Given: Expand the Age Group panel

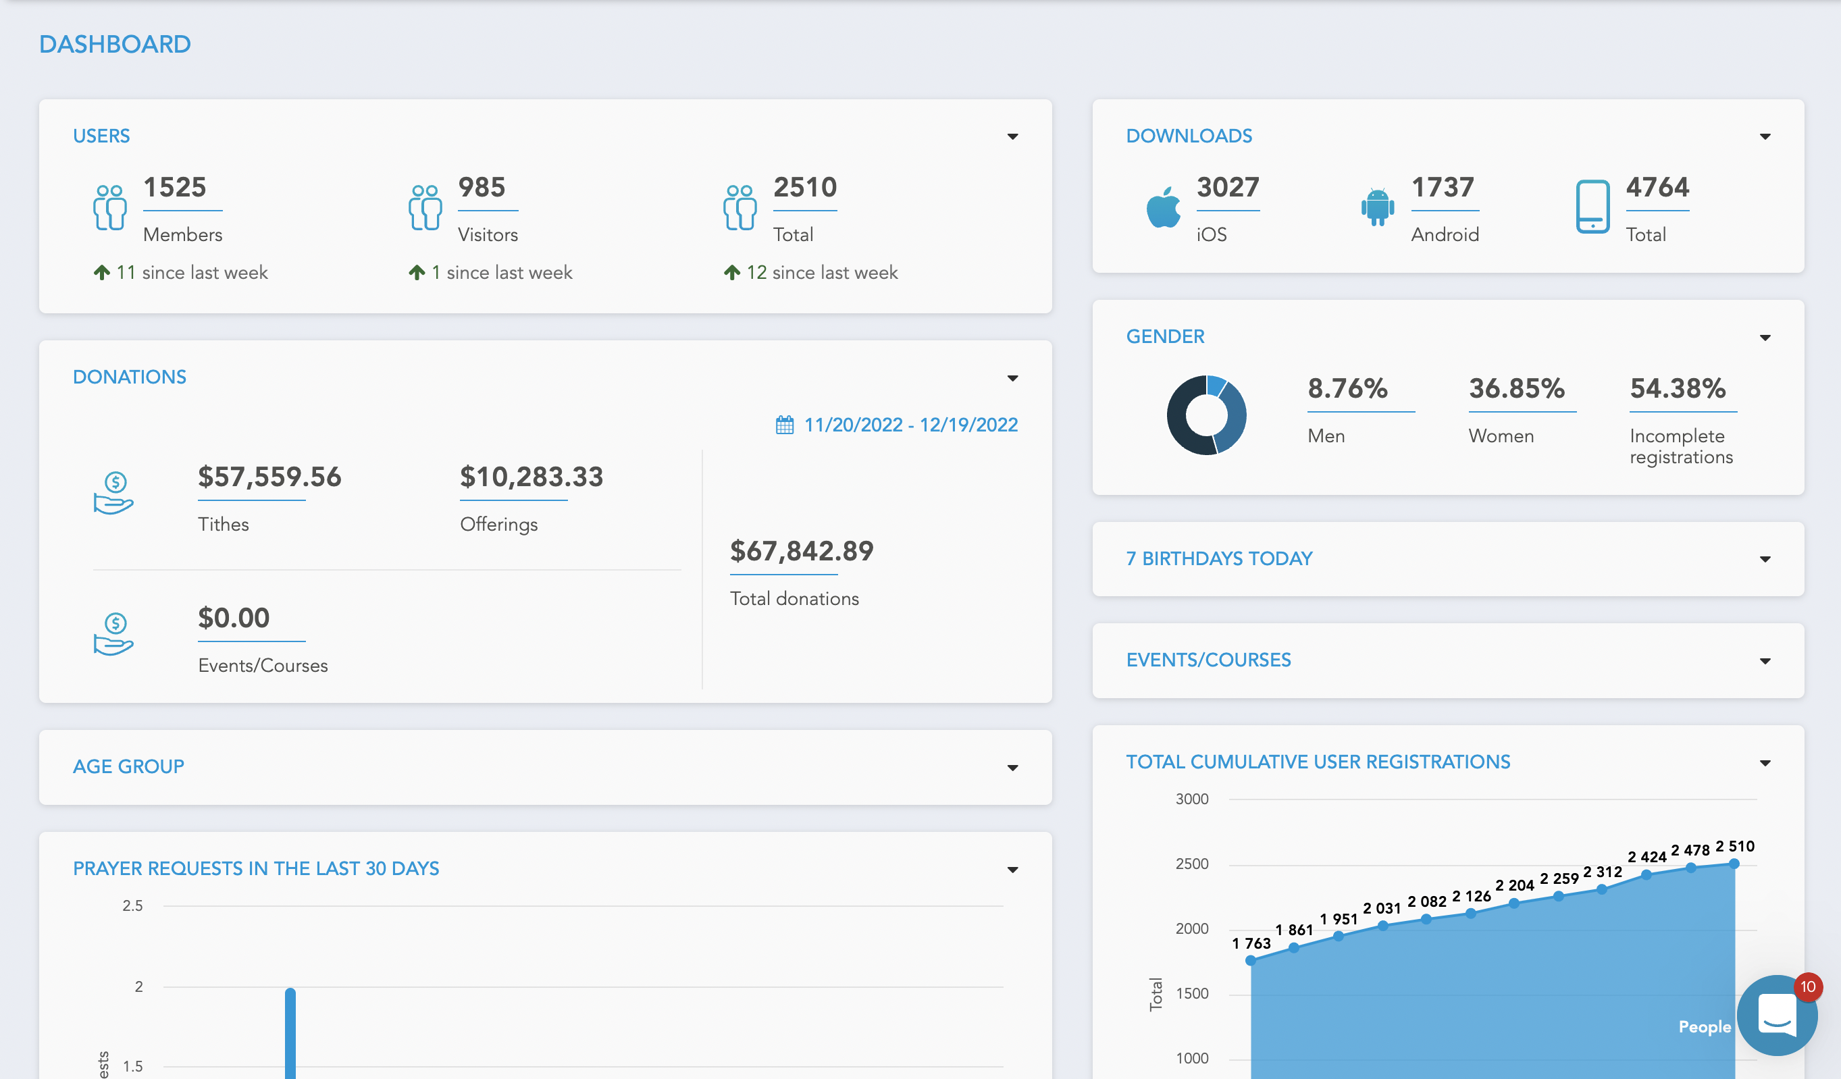Looking at the screenshot, I should [x=1012, y=767].
